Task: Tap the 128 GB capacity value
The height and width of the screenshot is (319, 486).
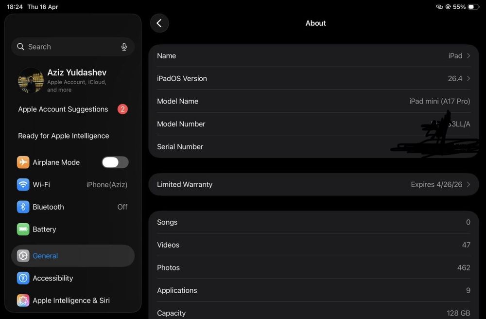Action: point(458,313)
